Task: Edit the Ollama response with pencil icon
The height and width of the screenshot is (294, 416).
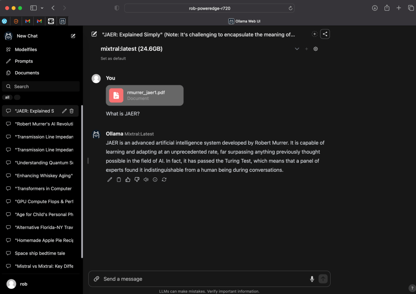Action: click(109, 179)
